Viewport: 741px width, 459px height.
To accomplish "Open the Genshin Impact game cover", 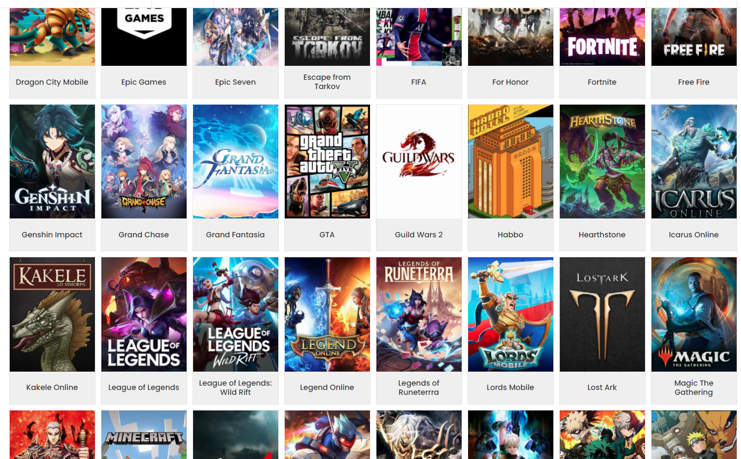I will (52, 161).
